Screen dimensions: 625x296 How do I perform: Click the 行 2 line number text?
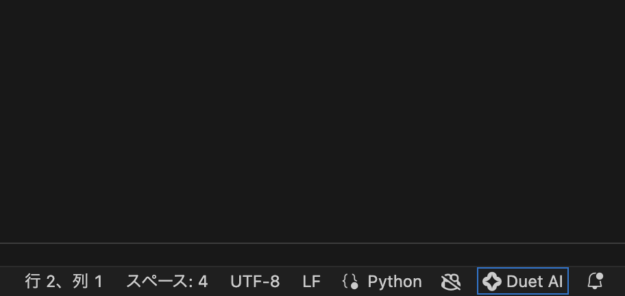pyautogui.click(x=40, y=282)
